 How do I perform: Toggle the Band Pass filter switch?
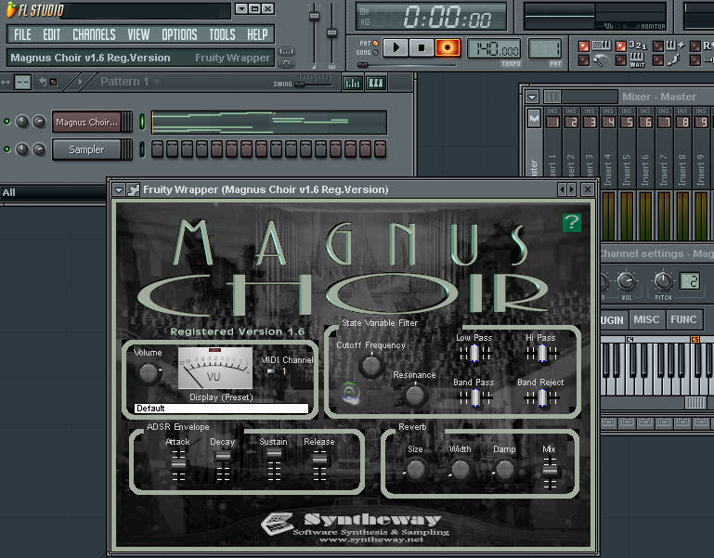(x=475, y=397)
